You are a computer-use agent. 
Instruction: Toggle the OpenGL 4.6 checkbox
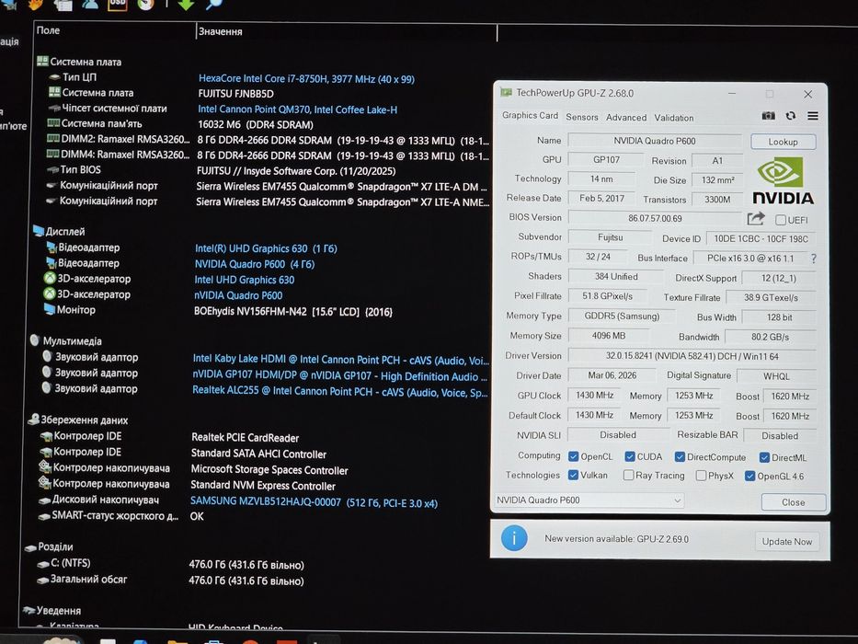(x=749, y=476)
